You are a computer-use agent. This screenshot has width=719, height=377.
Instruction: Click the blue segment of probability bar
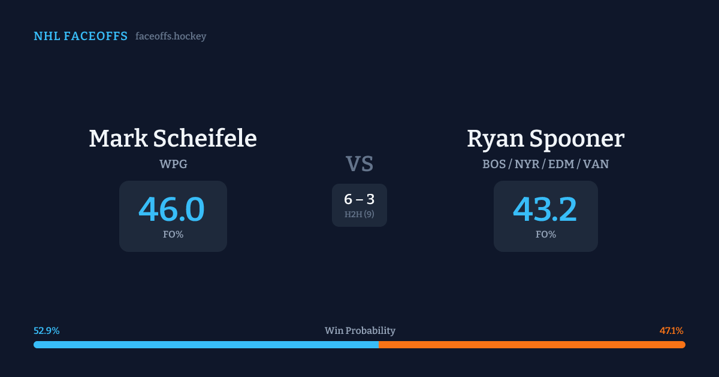[x=206, y=345]
